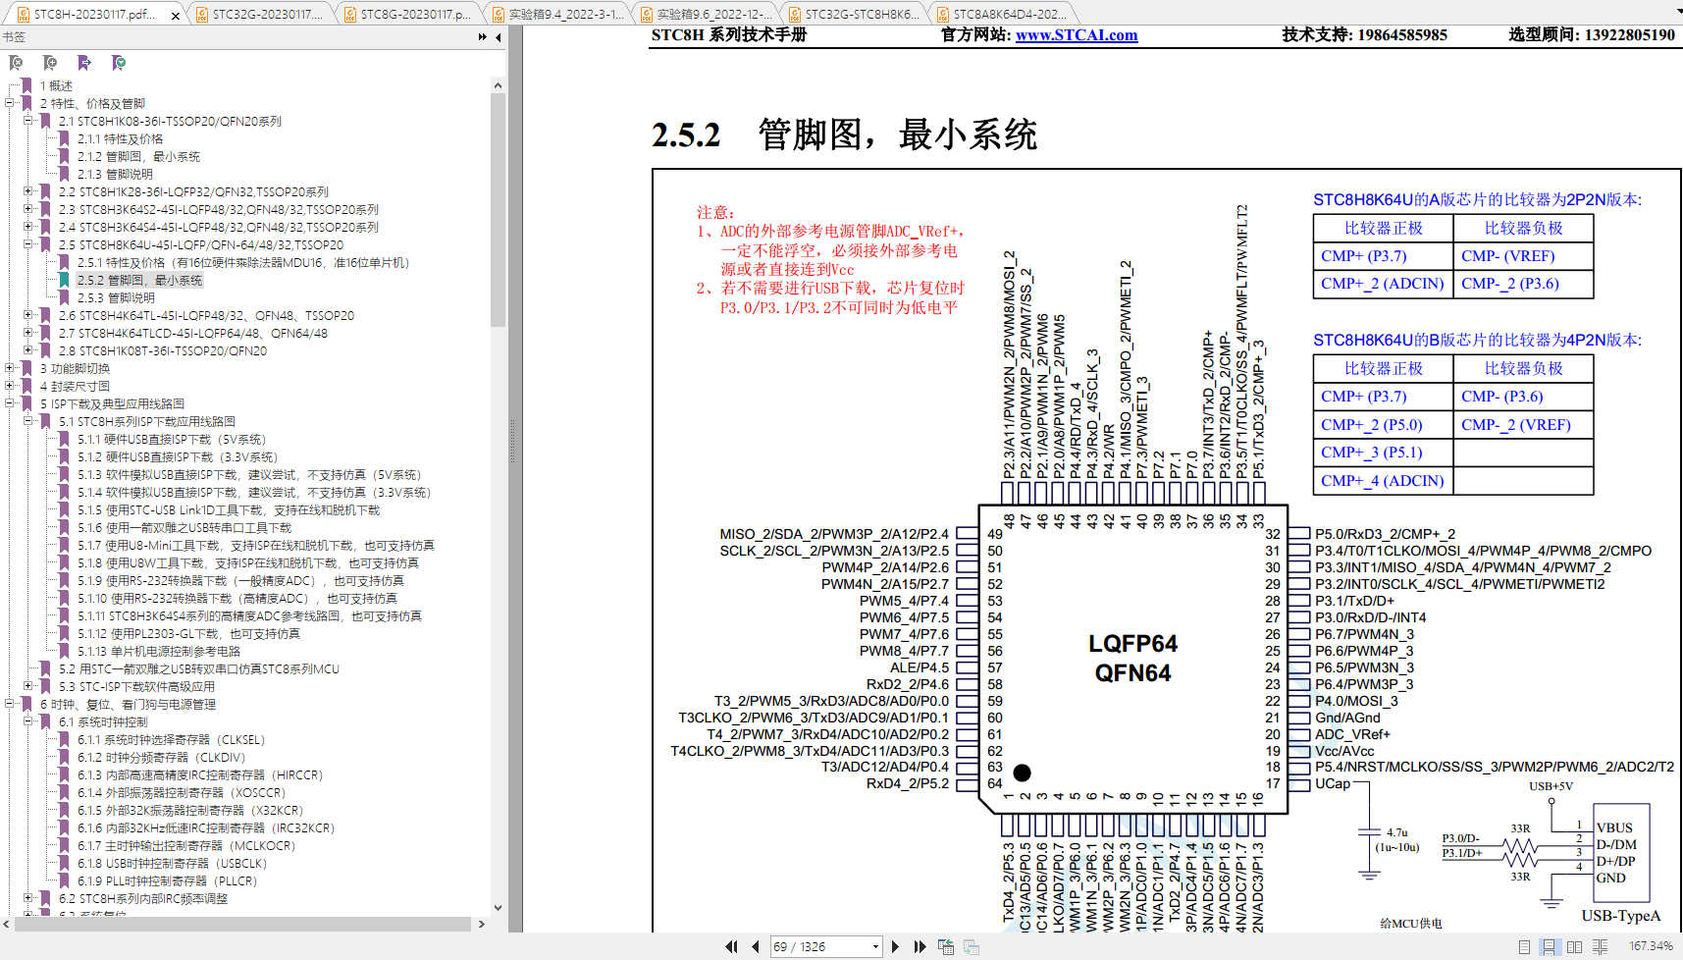Click the 167.34% zoom level
Viewport: 1683px width, 960px height.
(x=1651, y=946)
